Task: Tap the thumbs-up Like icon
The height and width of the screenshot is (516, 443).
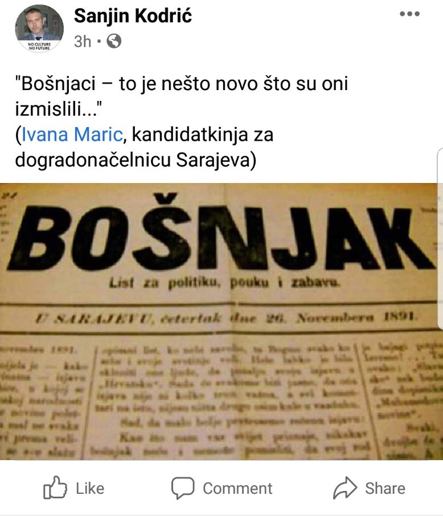Action: (55, 487)
